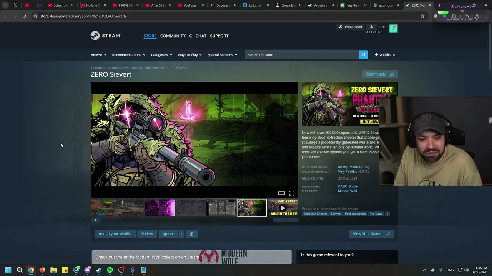Open the account dropdown in Steam header
Image resolution: width=492 pixels, height=276 pixels.
382,27
